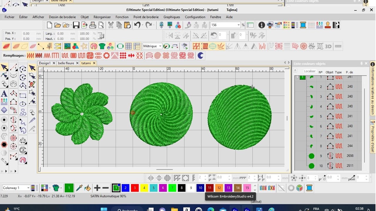This screenshot has width=376, height=211.
Task: Click the thread spool icon in color bar
Action: 309,188
